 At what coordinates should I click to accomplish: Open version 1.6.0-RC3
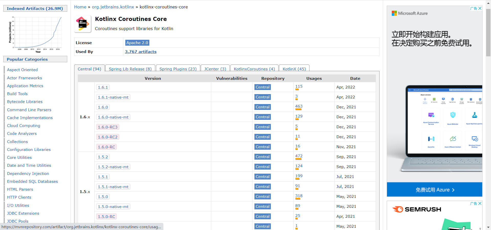108,127
